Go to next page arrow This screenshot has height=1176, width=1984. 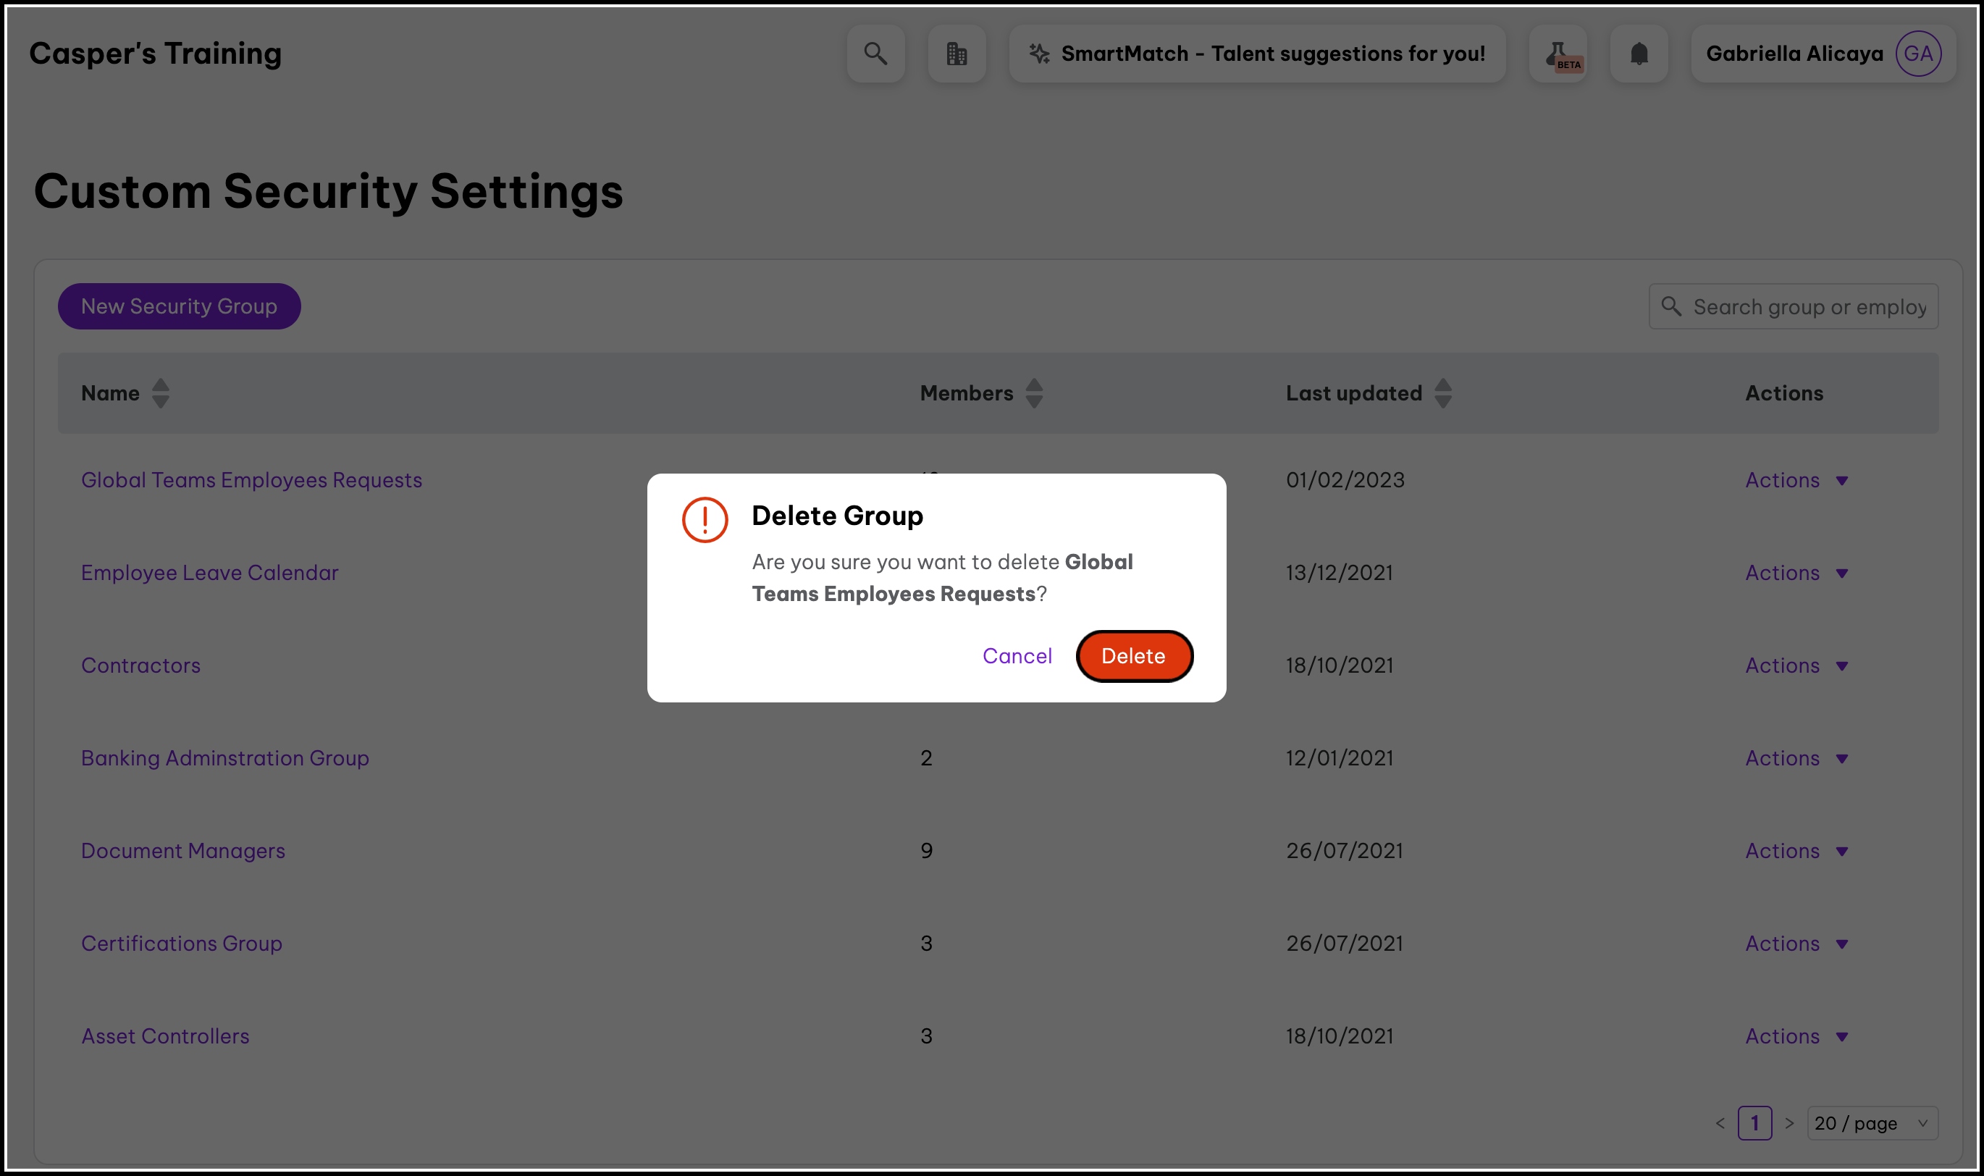pos(1789,1123)
